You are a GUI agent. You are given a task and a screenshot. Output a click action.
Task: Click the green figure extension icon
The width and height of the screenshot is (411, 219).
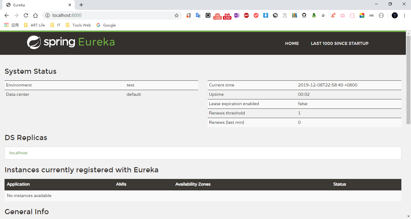314,15
